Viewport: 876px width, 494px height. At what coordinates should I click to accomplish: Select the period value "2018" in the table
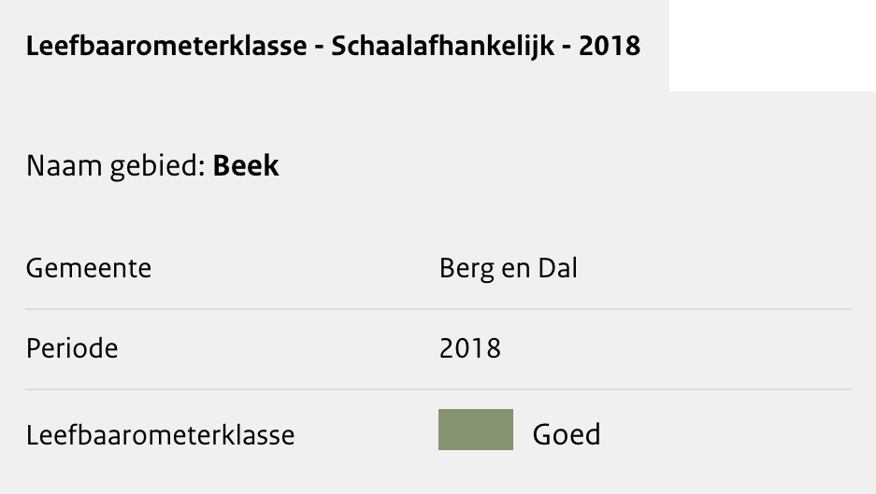(470, 349)
